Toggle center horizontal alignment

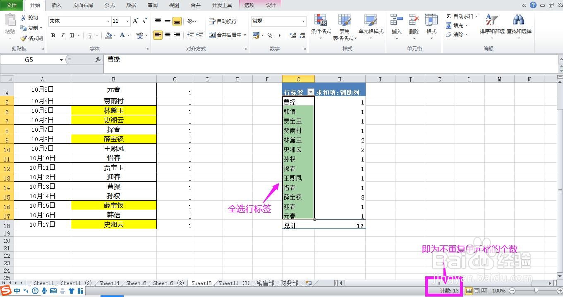coord(168,35)
